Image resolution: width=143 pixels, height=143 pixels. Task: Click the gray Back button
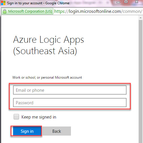pos(57,131)
